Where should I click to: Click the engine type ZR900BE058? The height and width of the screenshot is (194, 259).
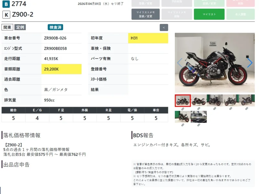coord(55,48)
